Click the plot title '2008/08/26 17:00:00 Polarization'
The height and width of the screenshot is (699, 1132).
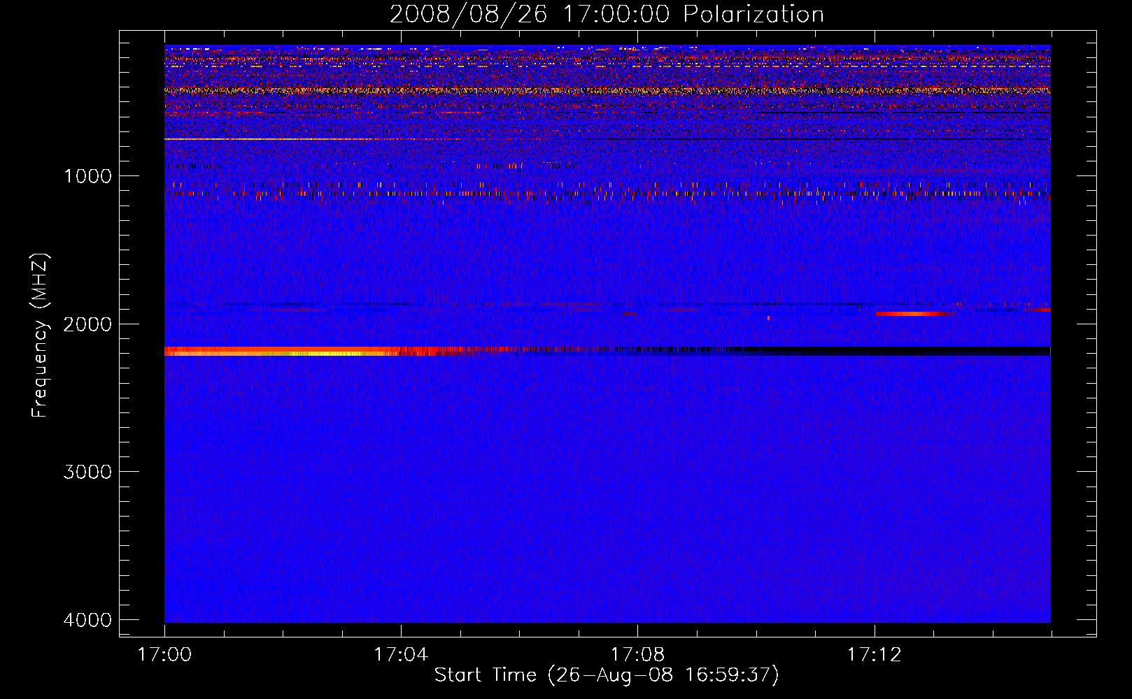coord(607,14)
